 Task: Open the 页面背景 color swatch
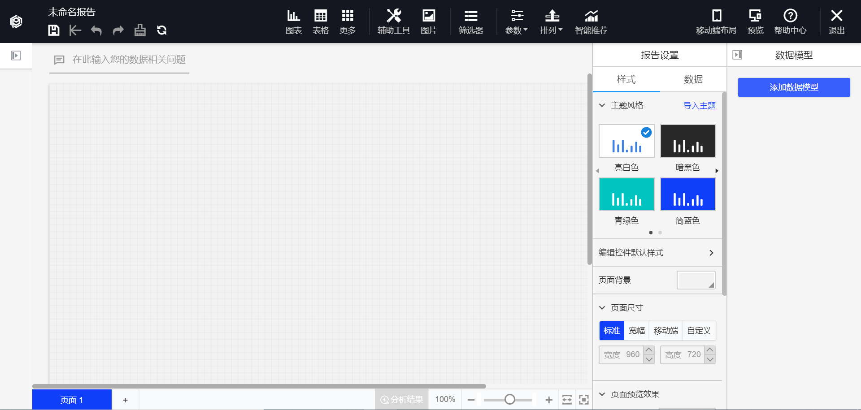[696, 280]
